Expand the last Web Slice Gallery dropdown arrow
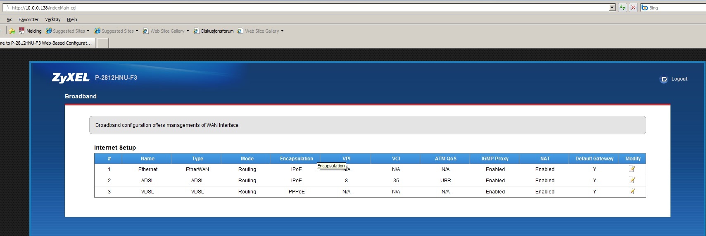 click(x=282, y=31)
